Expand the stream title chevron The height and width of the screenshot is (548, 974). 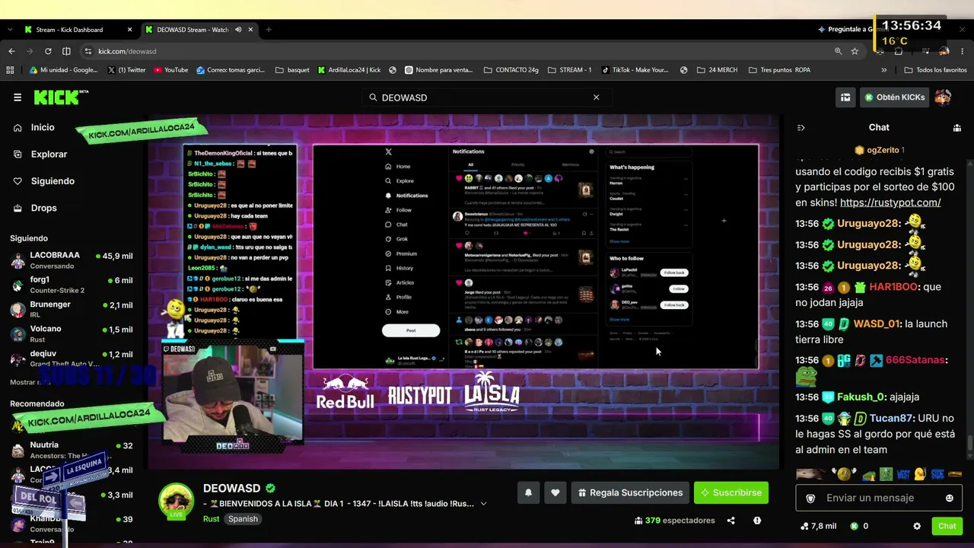coord(483,504)
